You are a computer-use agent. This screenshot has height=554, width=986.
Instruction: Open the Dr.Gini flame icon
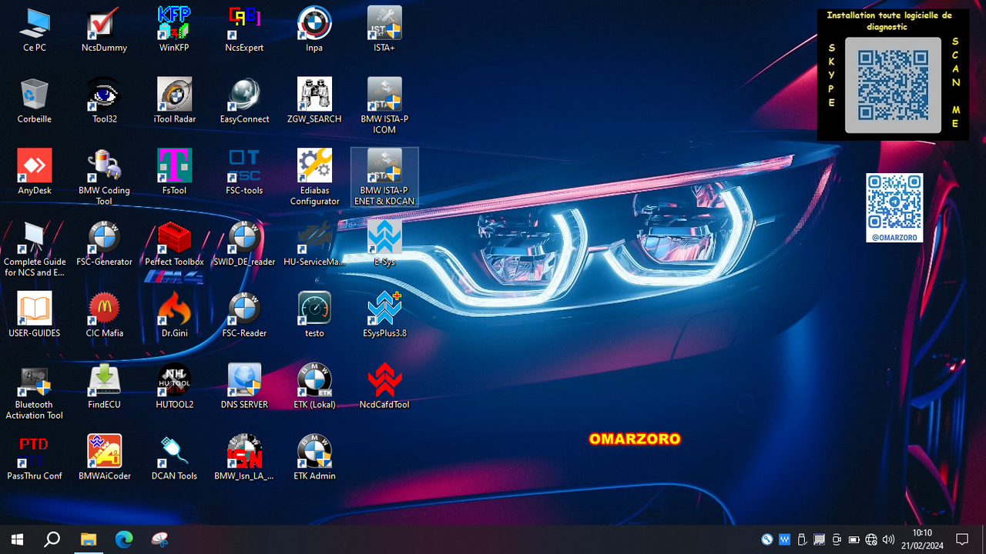tap(174, 315)
